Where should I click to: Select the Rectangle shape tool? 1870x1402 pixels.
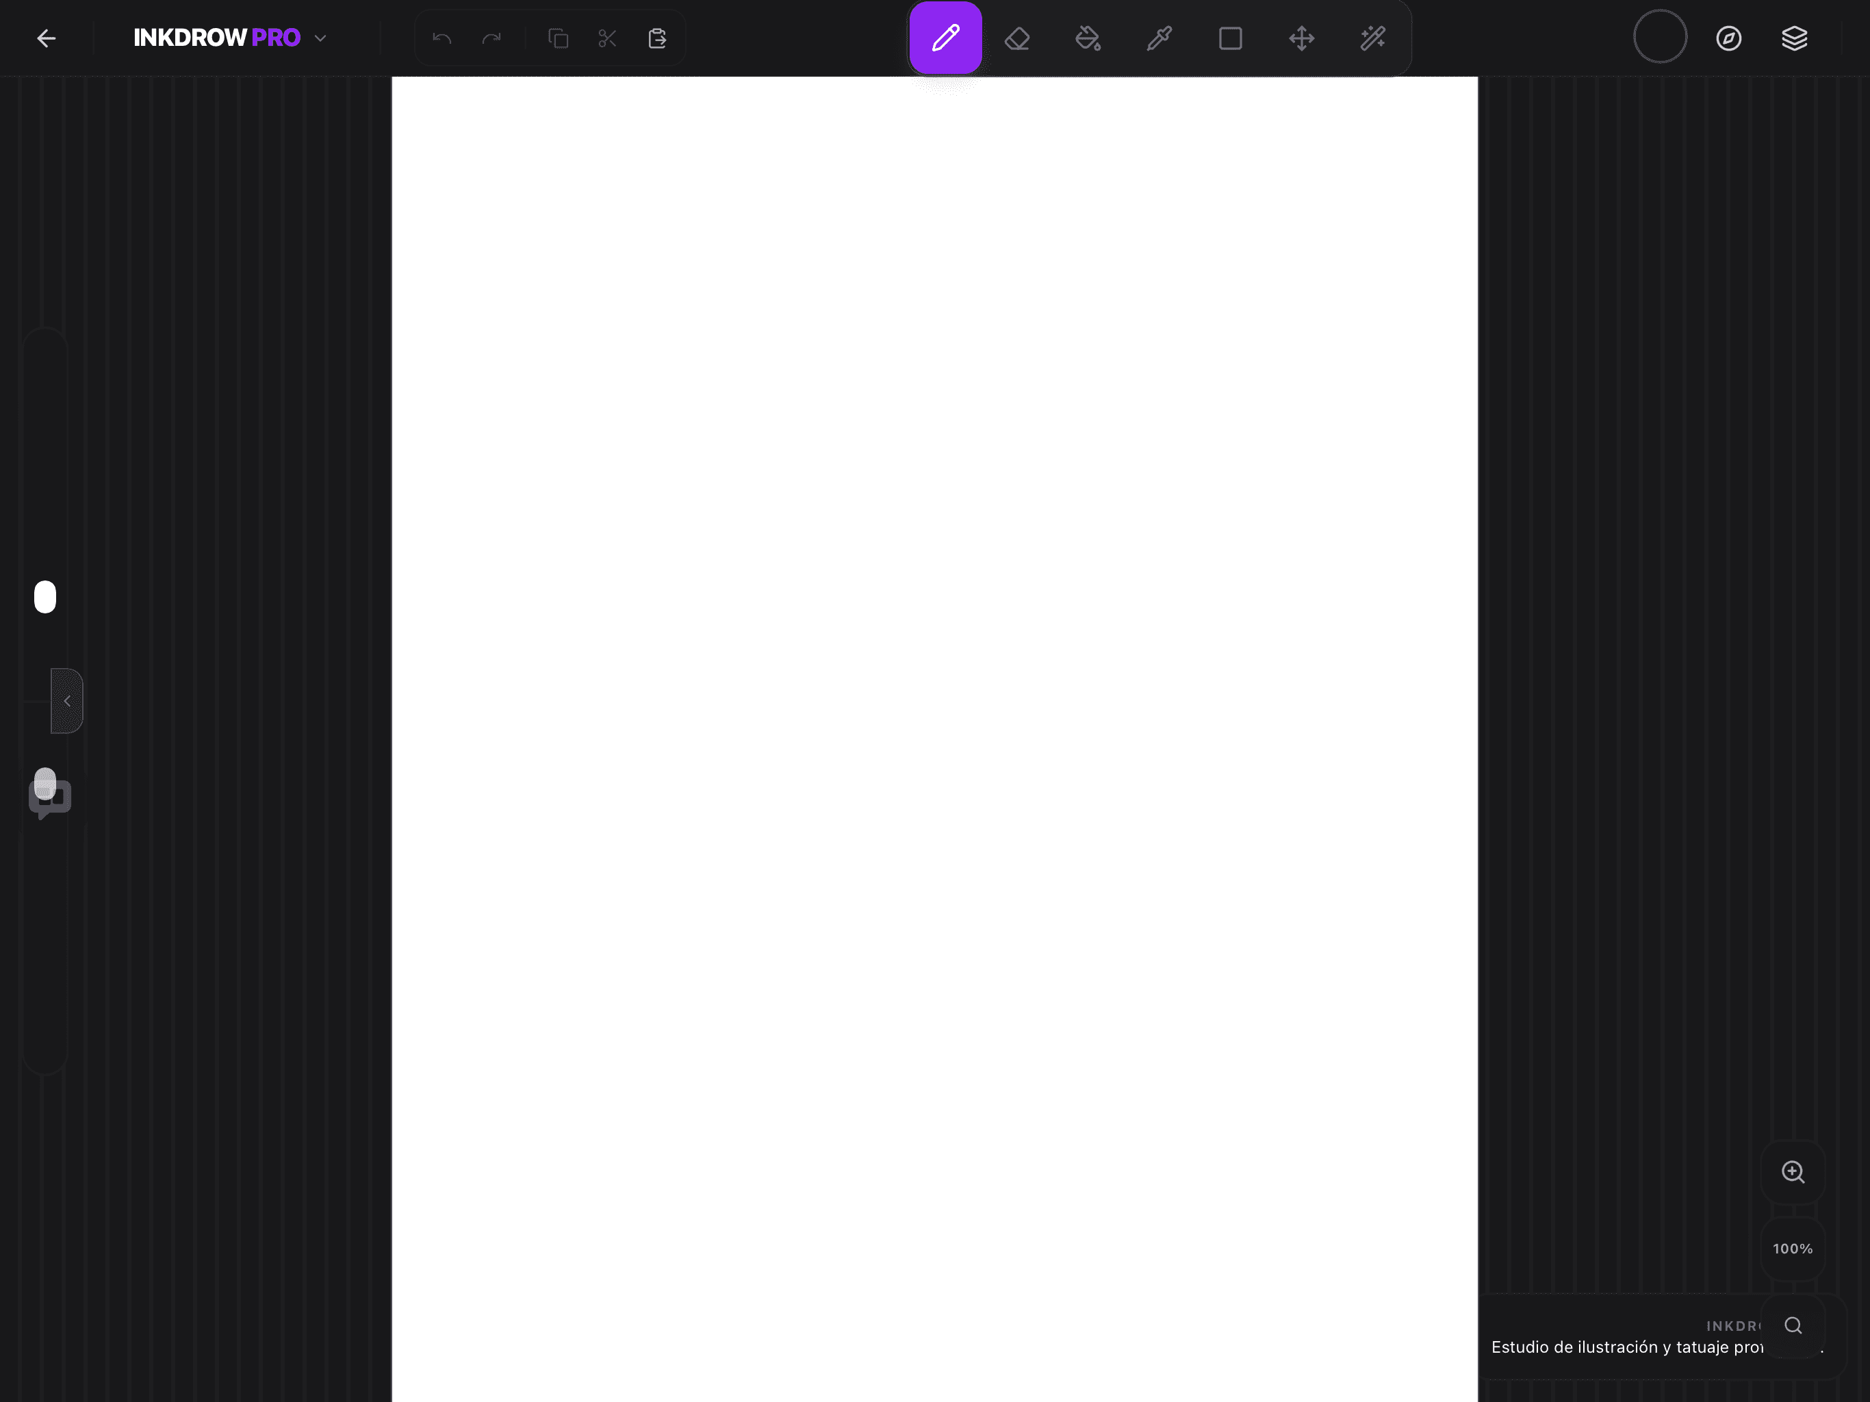point(1230,38)
